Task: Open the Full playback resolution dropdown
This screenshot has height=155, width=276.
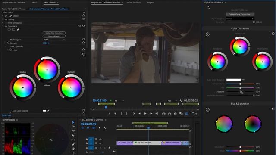Action: coord(172,101)
